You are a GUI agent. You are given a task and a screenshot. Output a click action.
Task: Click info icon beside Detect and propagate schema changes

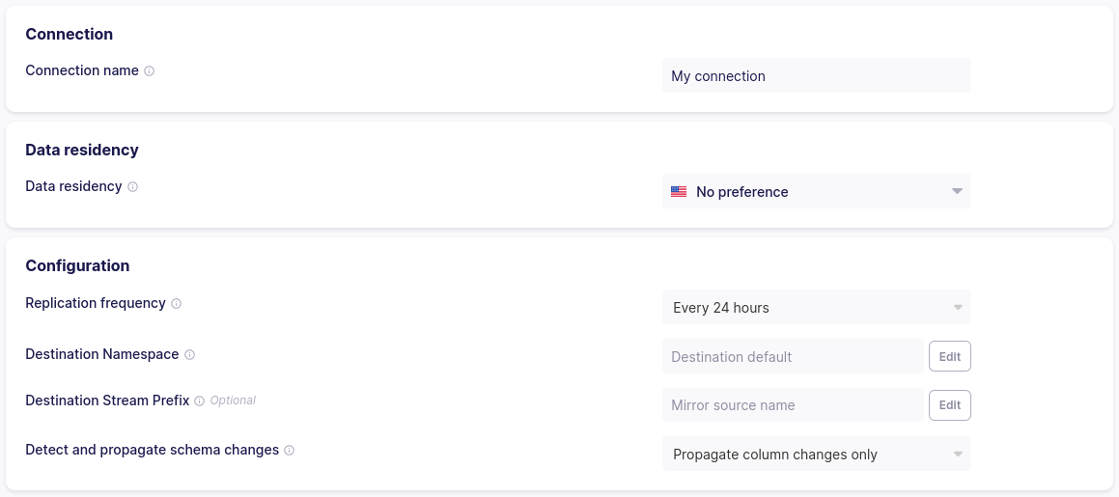(x=290, y=451)
